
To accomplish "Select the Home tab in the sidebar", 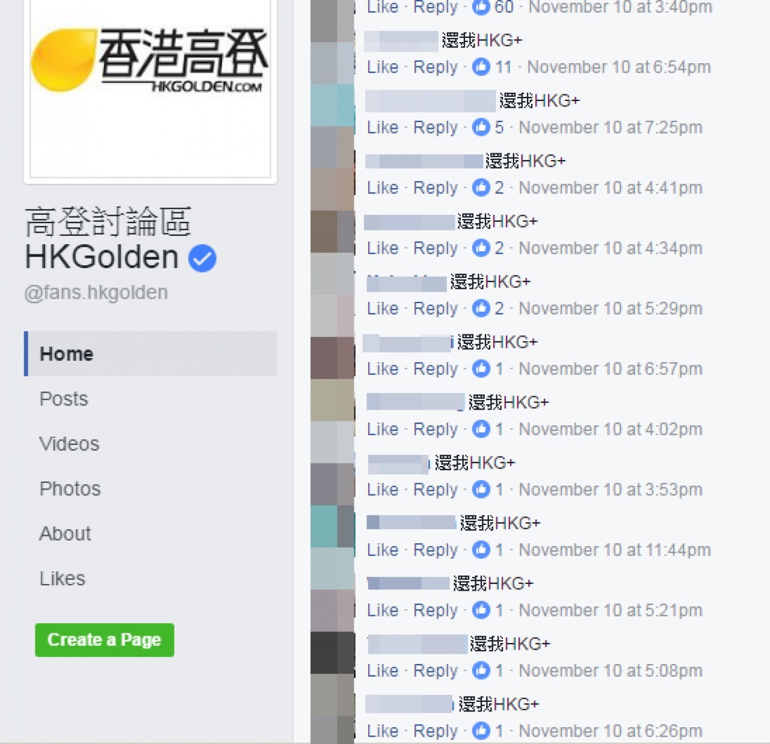I will click(150, 354).
